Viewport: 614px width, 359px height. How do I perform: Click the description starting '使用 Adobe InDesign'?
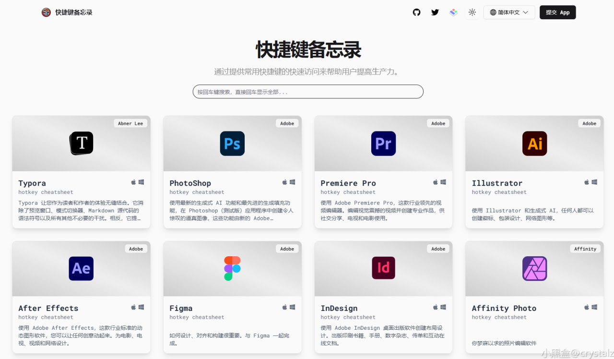pyautogui.click(x=383, y=335)
